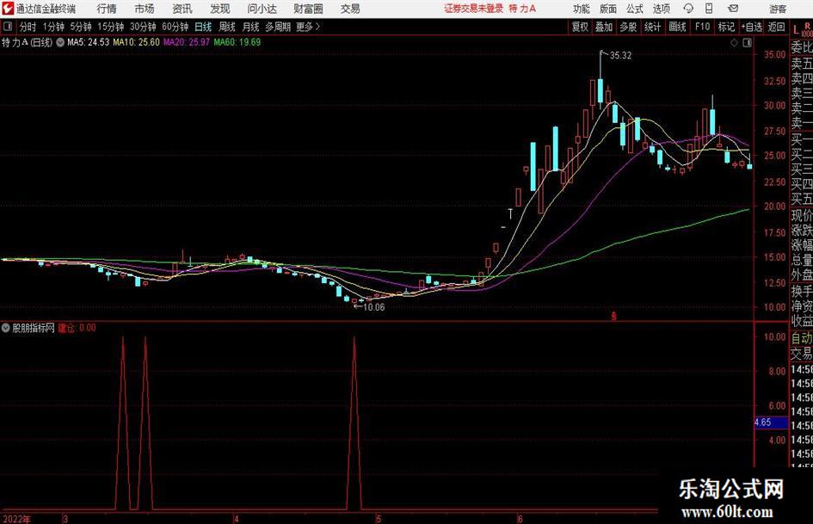The height and width of the screenshot is (524, 813).
Task: Switch to the 1分钟 period tab
Action: tap(52, 27)
